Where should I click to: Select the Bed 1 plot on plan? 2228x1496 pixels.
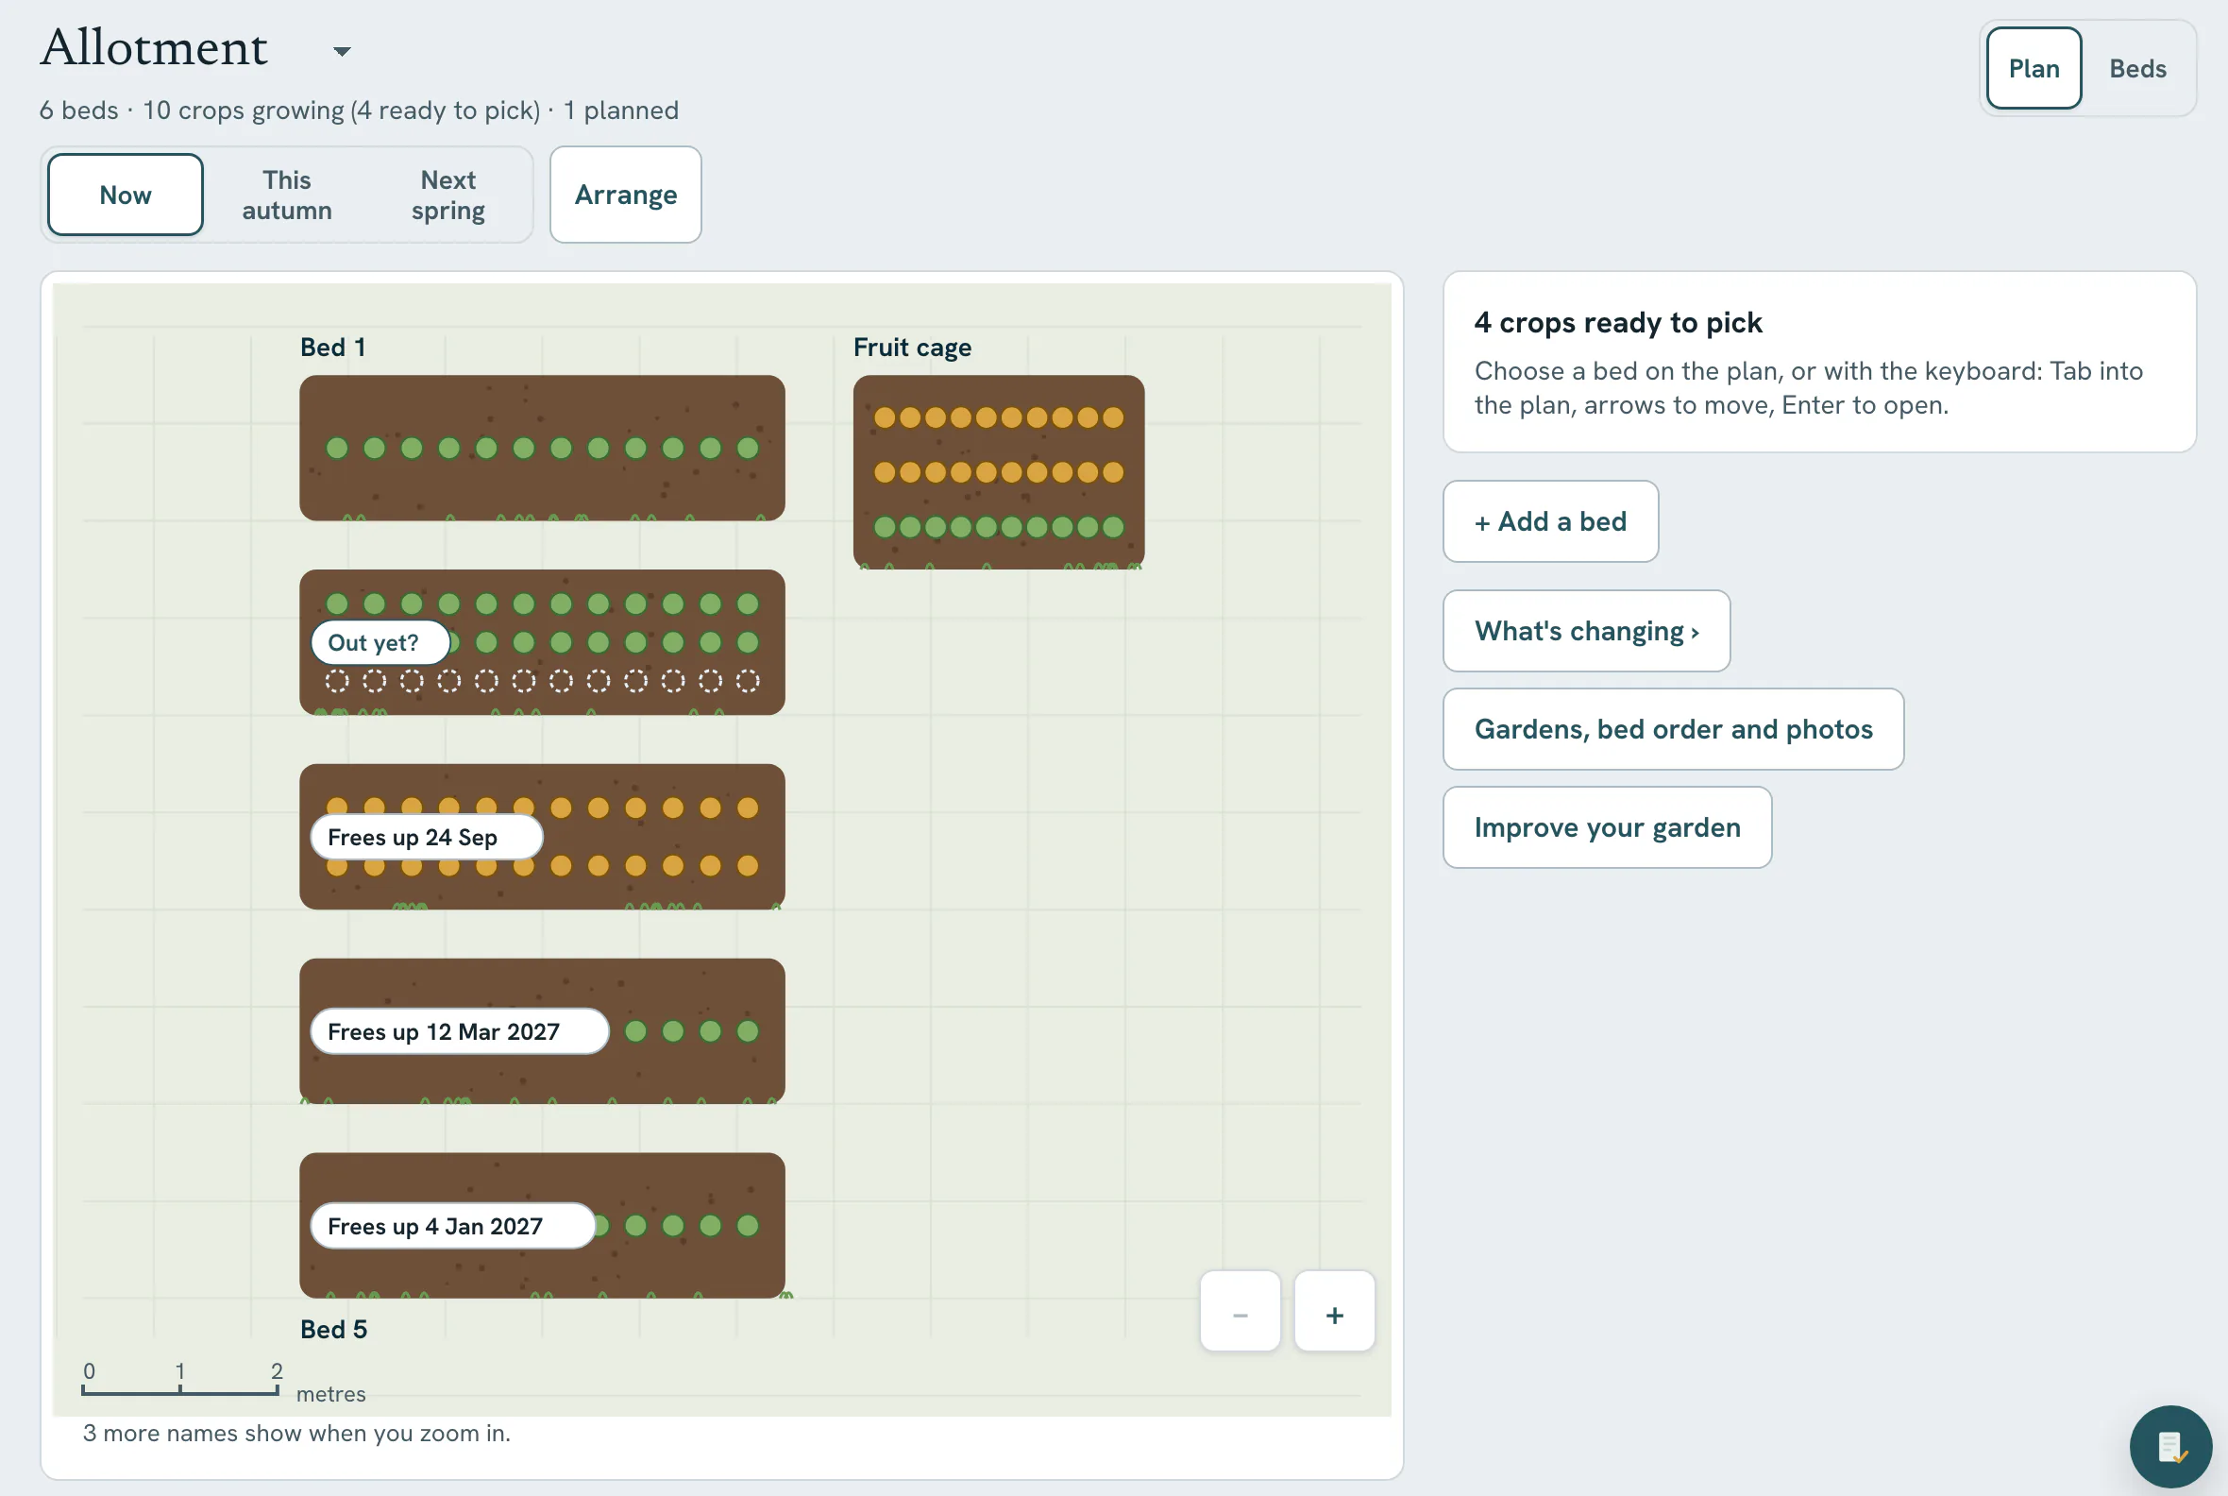click(x=542, y=448)
